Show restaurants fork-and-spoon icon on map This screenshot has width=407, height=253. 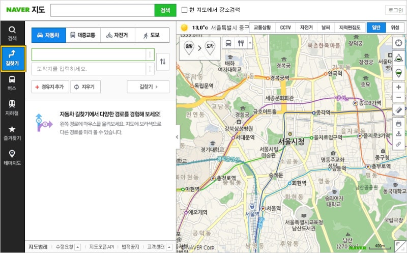pos(241,43)
